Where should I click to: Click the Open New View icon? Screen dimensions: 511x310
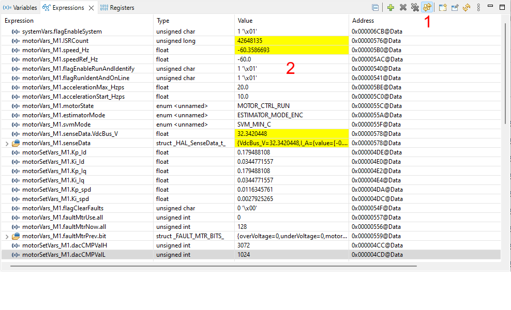click(443, 8)
